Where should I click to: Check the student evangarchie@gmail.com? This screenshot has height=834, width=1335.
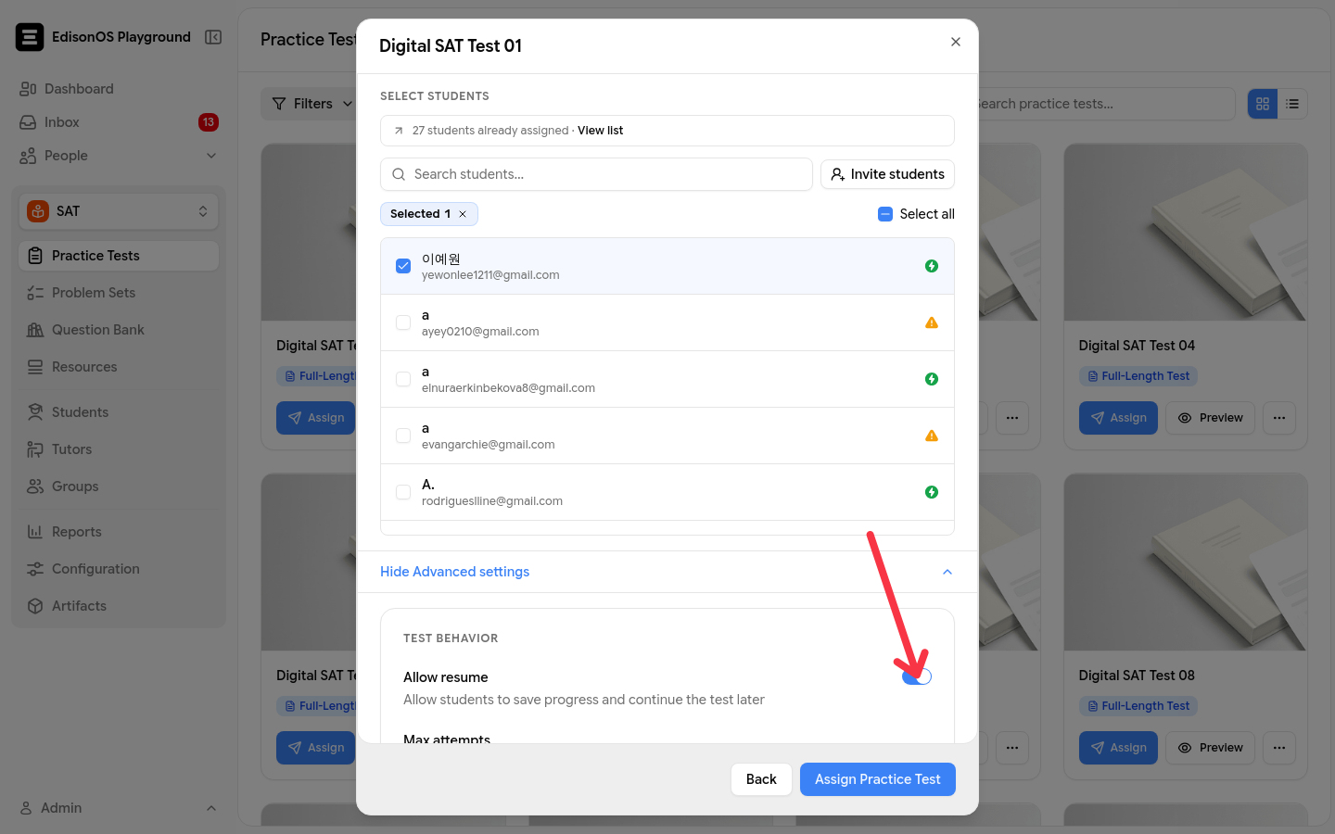click(403, 436)
